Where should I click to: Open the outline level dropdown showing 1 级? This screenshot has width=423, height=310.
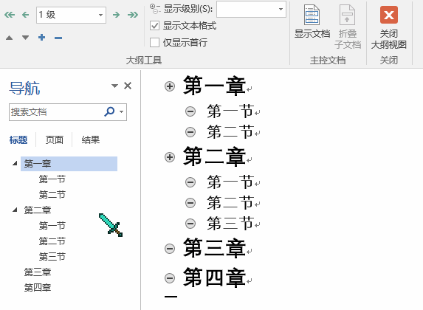point(71,15)
